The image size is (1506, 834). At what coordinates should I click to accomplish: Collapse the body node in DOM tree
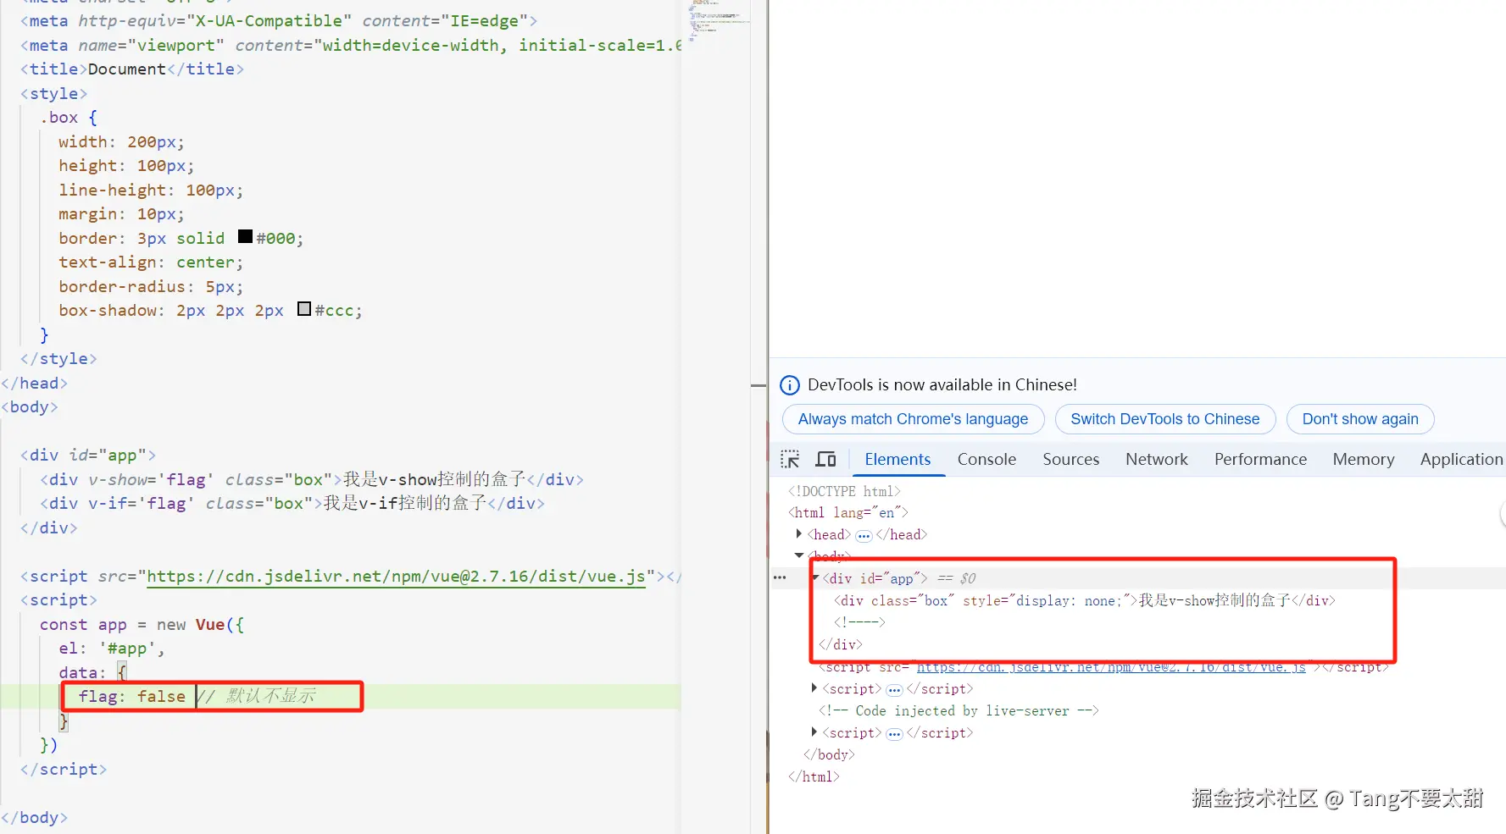point(798,555)
